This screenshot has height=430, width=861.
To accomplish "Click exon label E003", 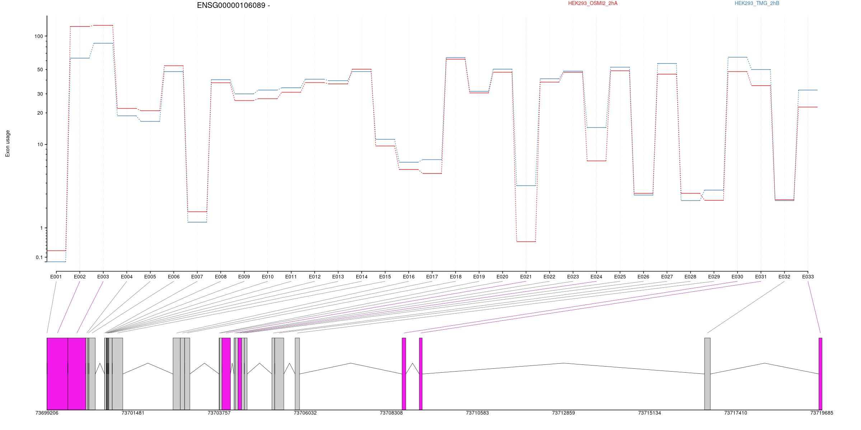I will click(x=103, y=277).
